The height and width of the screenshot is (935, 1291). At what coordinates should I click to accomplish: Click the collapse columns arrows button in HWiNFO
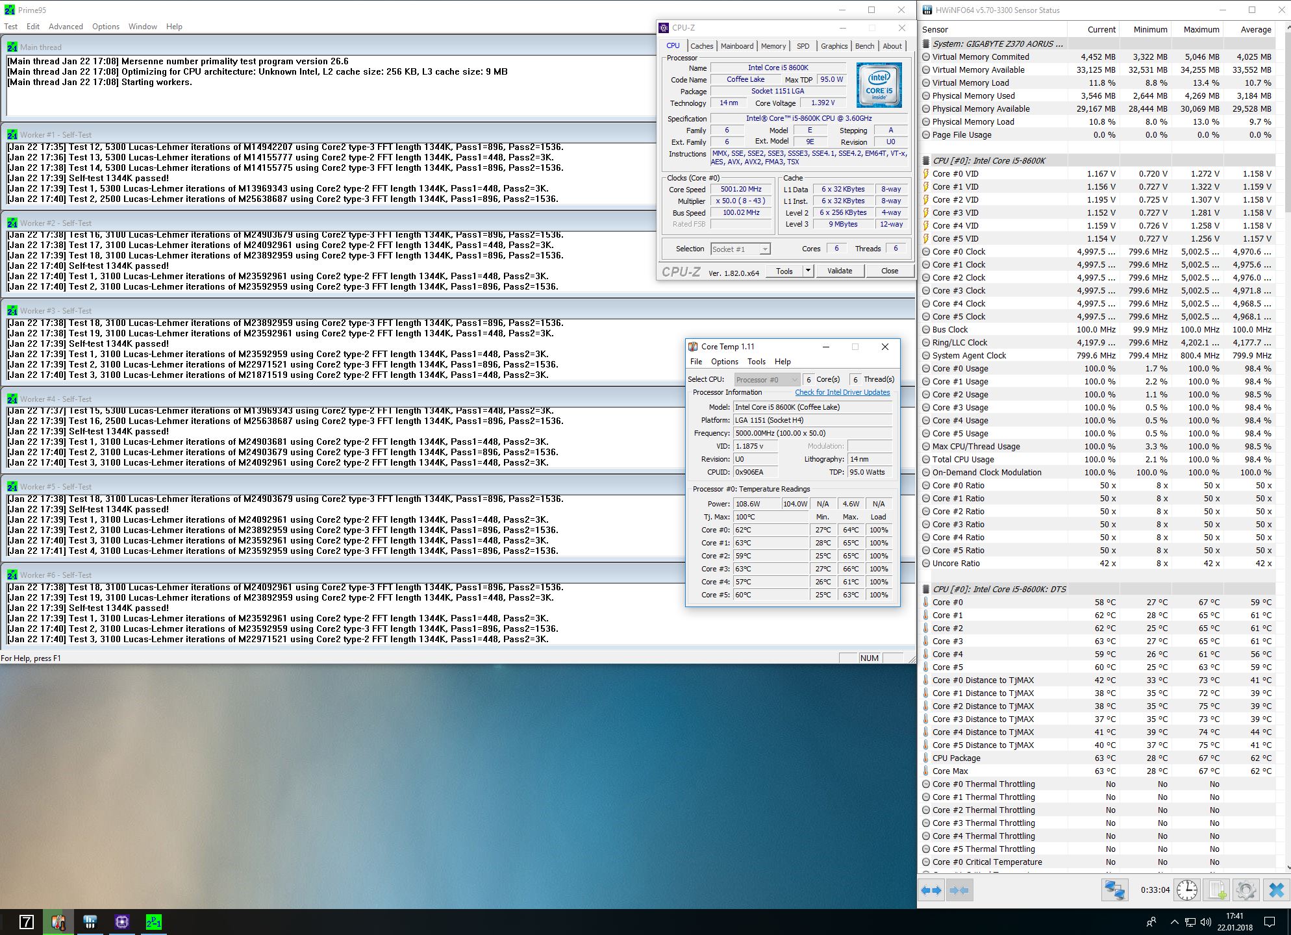(959, 890)
